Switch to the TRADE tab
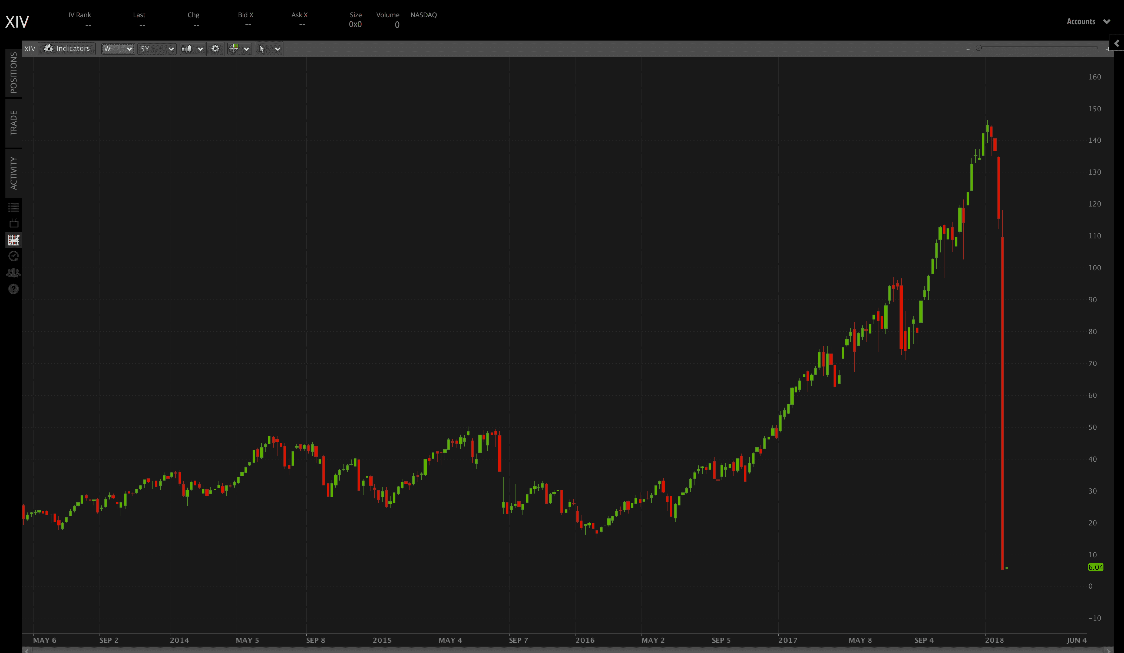 (13, 123)
